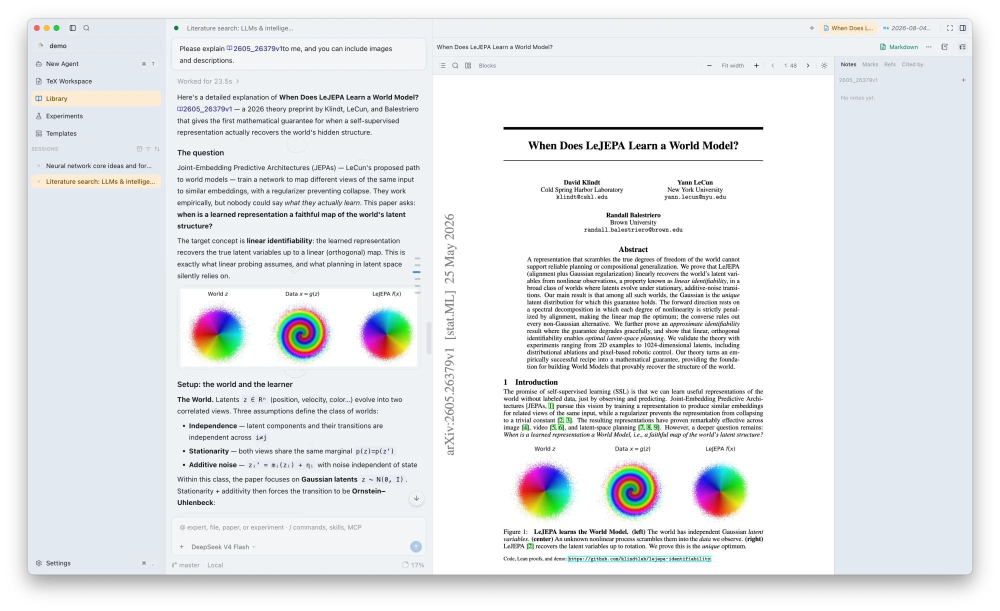The height and width of the screenshot is (611, 1000).
Task: Send the message with the blue arrow button
Action: [416, 547]
